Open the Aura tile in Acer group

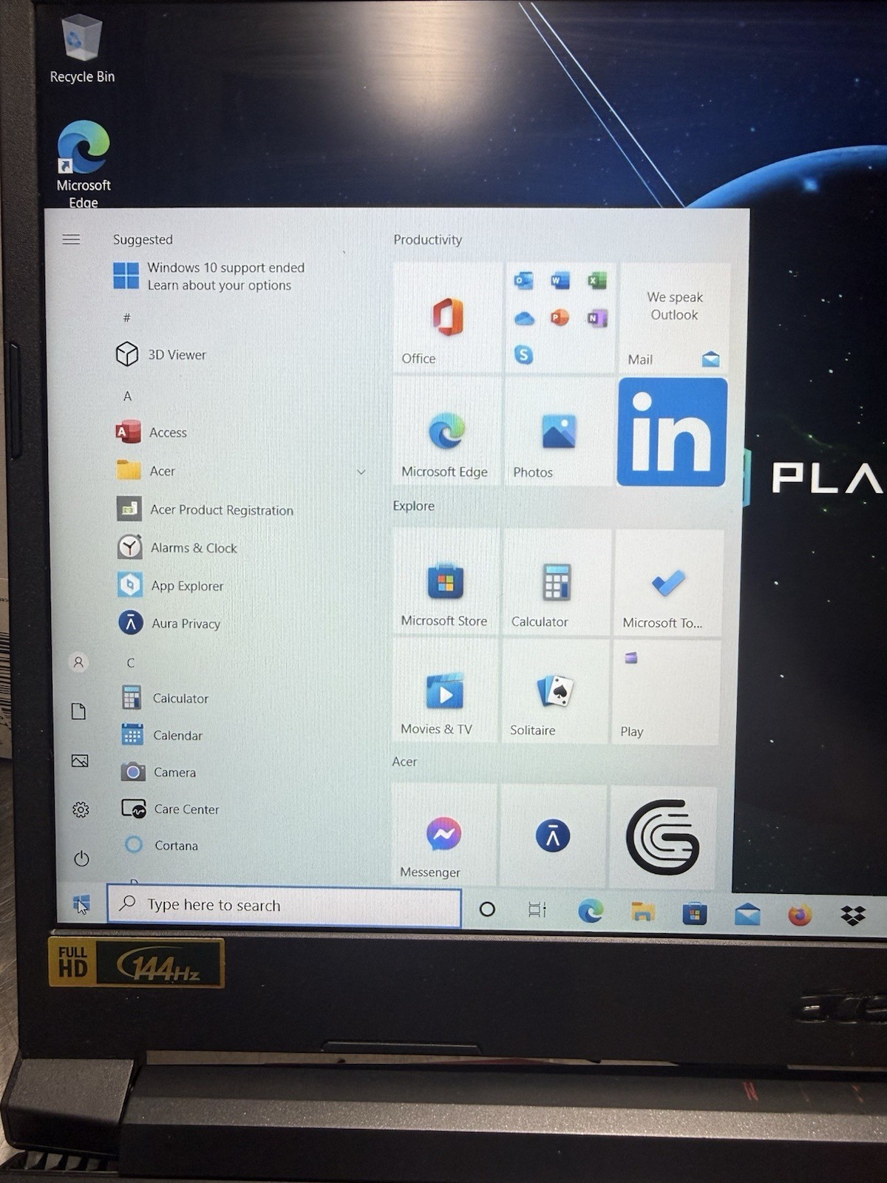point(553,835)
